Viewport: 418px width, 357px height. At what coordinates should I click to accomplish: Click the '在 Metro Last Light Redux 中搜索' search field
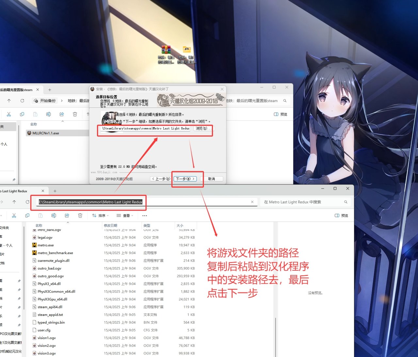pyautogui.click(x=305, y=202)
